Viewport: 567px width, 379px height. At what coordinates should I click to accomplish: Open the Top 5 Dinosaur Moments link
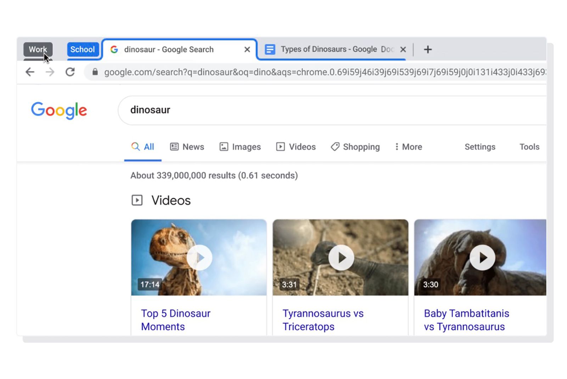(175, 320)
